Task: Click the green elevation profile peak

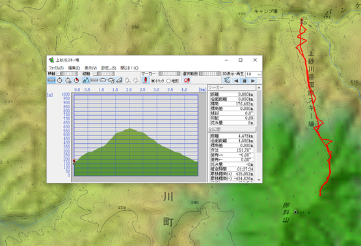Action: pyautogui.click(x=129, y=130)
